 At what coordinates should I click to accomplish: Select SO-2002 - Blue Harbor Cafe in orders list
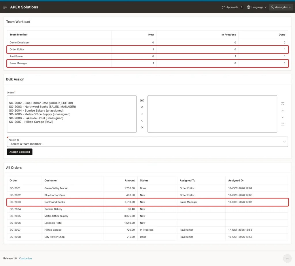41,103
